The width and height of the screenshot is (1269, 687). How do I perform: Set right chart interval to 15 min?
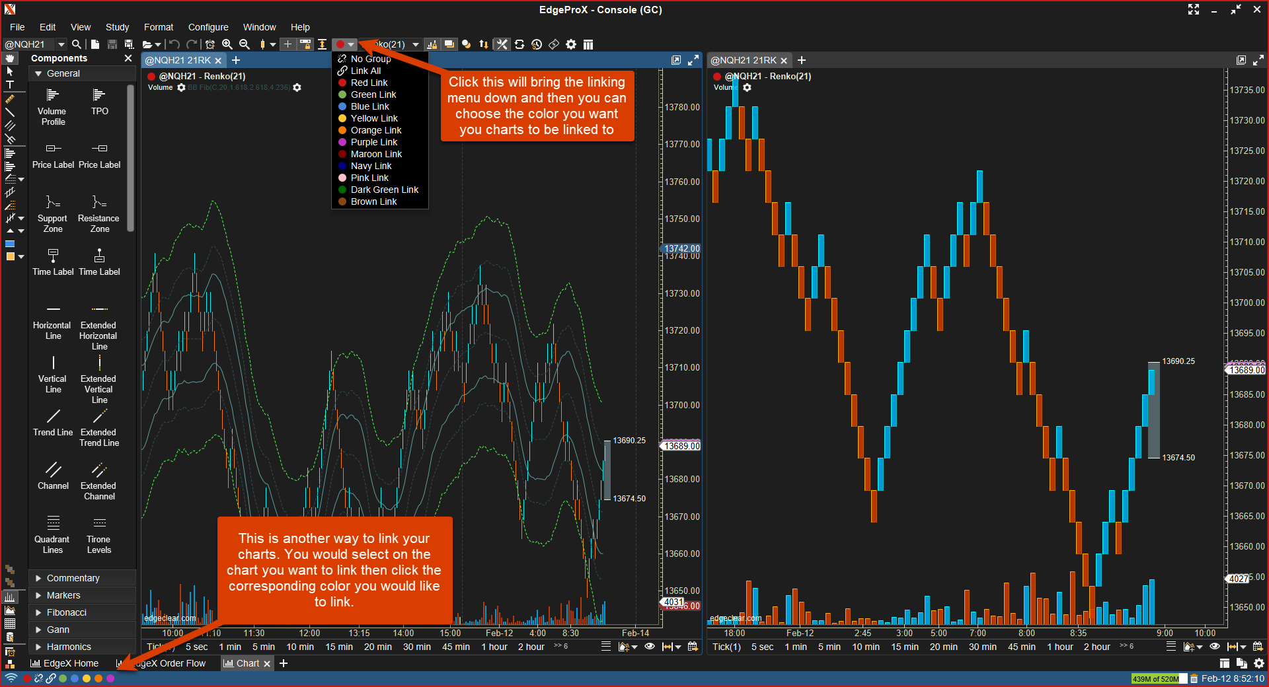[905, 647]
